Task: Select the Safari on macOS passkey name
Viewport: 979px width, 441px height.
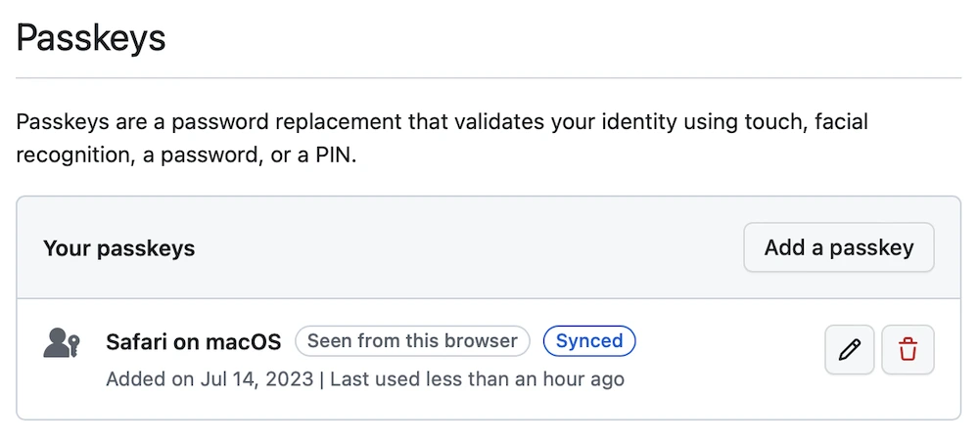Action: (x=193, y=341)
